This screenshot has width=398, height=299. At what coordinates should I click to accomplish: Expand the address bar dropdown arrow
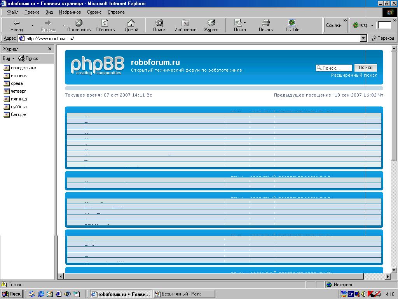point(363,38)
